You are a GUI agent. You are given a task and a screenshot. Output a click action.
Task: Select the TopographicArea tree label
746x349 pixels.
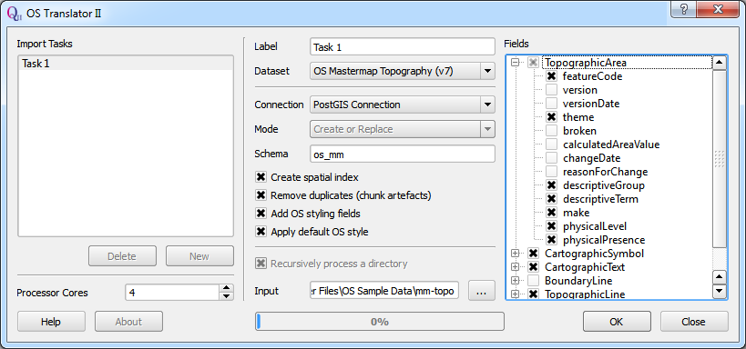click(585, 63)
